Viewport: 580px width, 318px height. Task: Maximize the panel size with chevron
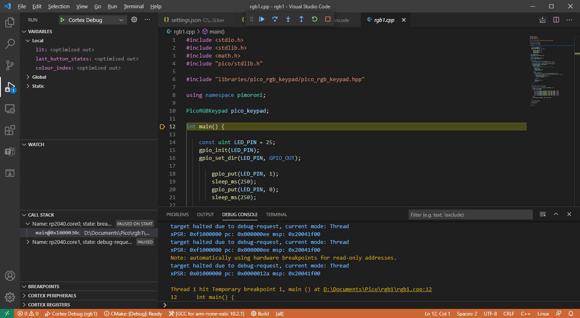pos(556,214)
